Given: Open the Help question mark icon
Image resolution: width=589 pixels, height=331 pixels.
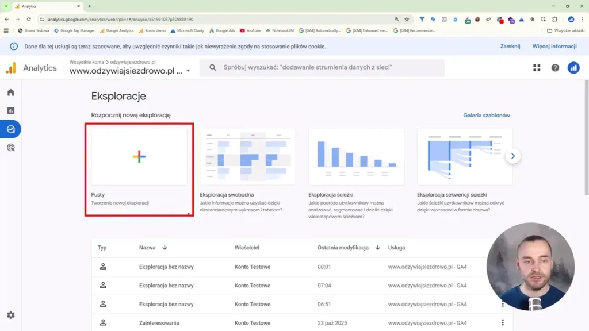Looking at the screenshot, I should [x=555, y=68].
